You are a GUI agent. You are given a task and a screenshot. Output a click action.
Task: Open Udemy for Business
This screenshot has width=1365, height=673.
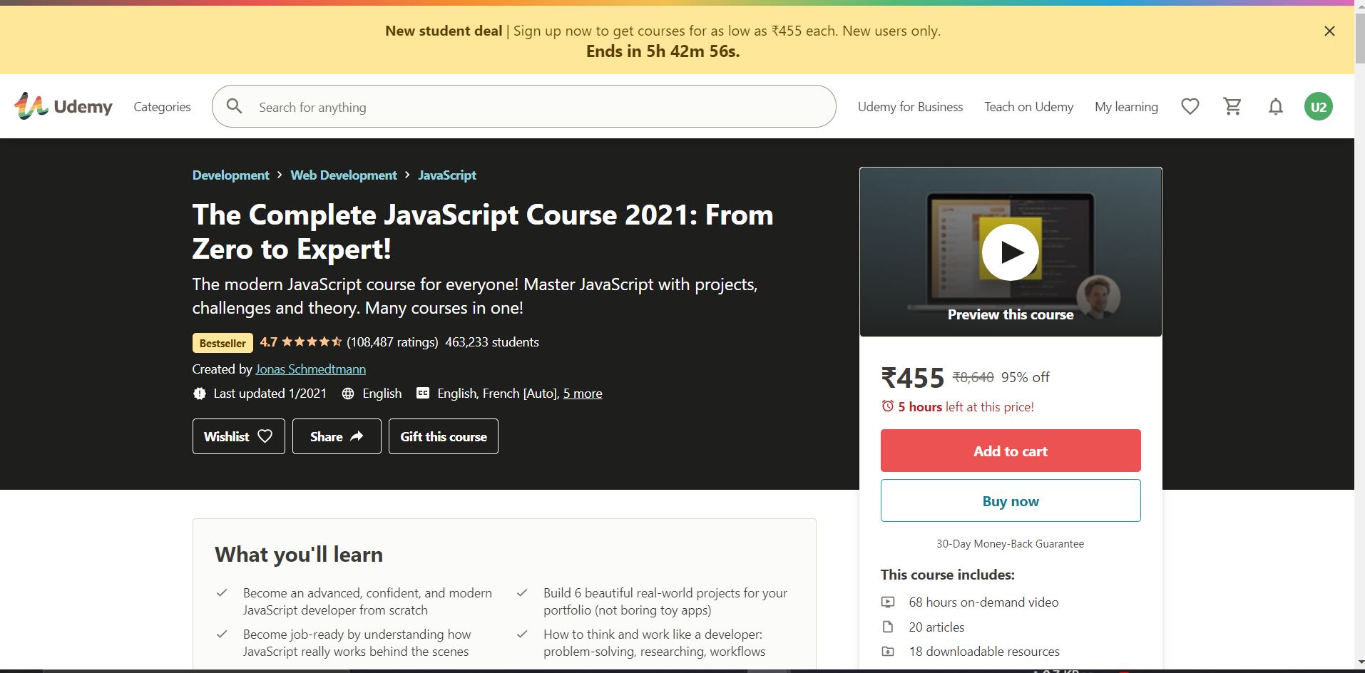tap(910, 106)
